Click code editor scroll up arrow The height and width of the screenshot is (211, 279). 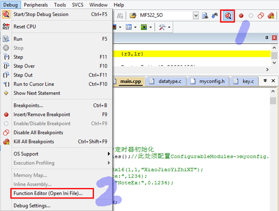coord(273,92)
